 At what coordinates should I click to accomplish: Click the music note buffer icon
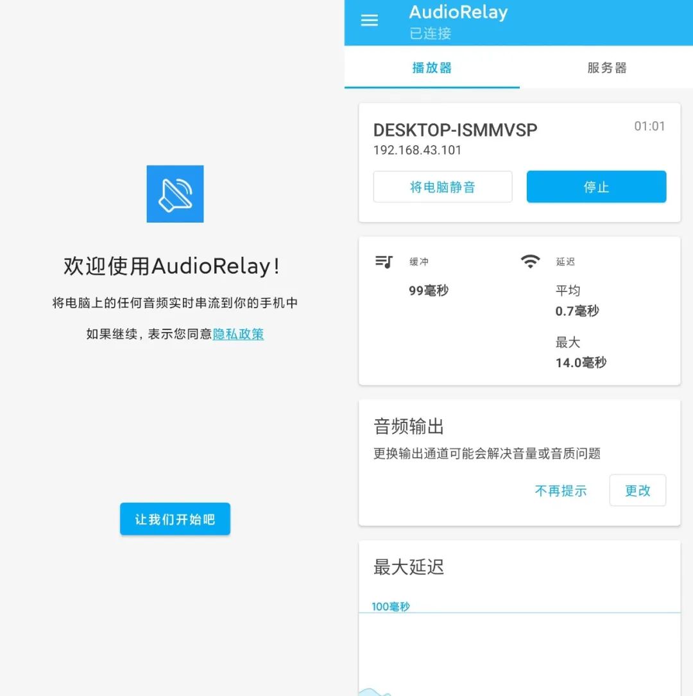click(383, 261)
